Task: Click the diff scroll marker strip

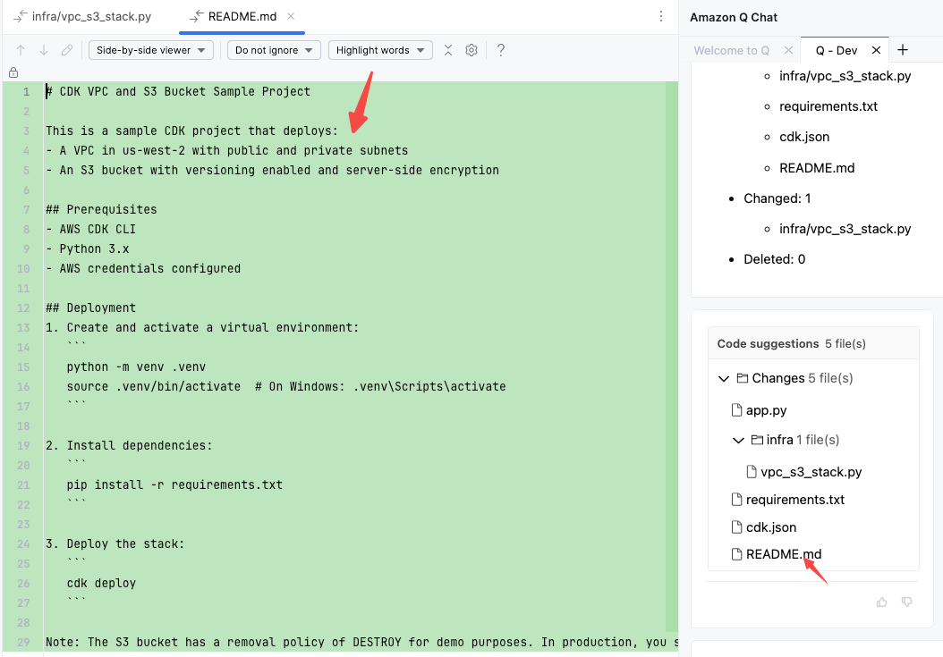Action: click(672, 357)
